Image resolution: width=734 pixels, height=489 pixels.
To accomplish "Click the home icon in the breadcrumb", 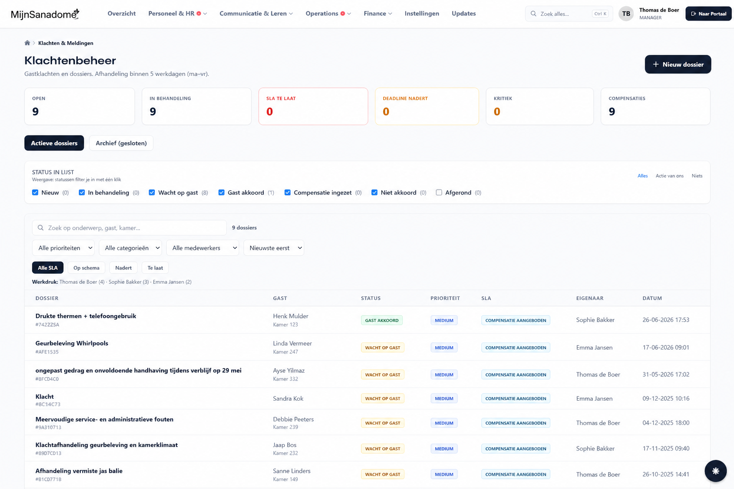I will point(27,43).
